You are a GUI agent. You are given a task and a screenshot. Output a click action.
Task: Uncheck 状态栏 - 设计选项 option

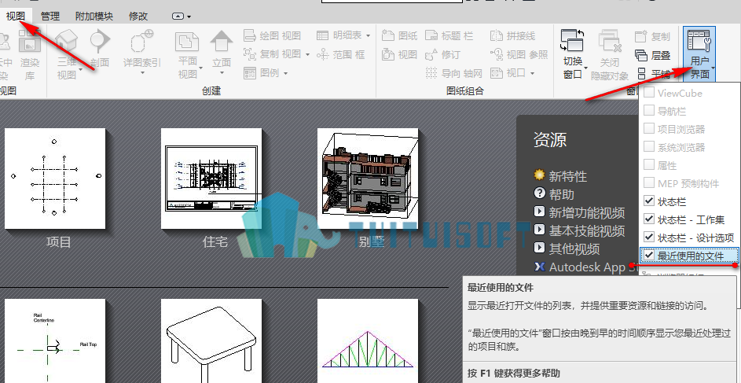(x=649, y=237)
